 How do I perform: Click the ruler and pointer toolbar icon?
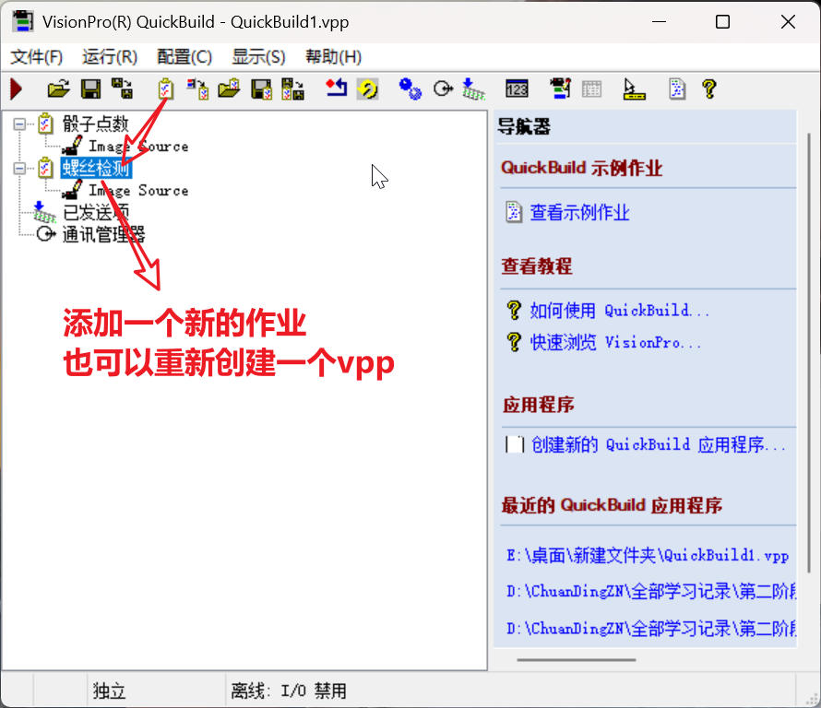(x=634, y=88)
